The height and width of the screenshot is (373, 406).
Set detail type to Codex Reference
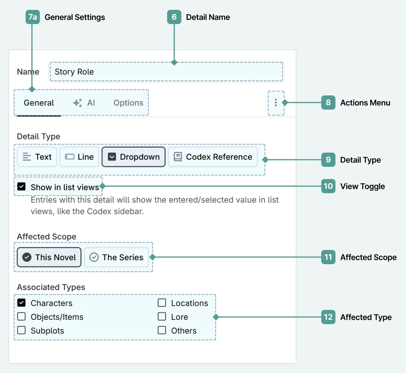213,157
